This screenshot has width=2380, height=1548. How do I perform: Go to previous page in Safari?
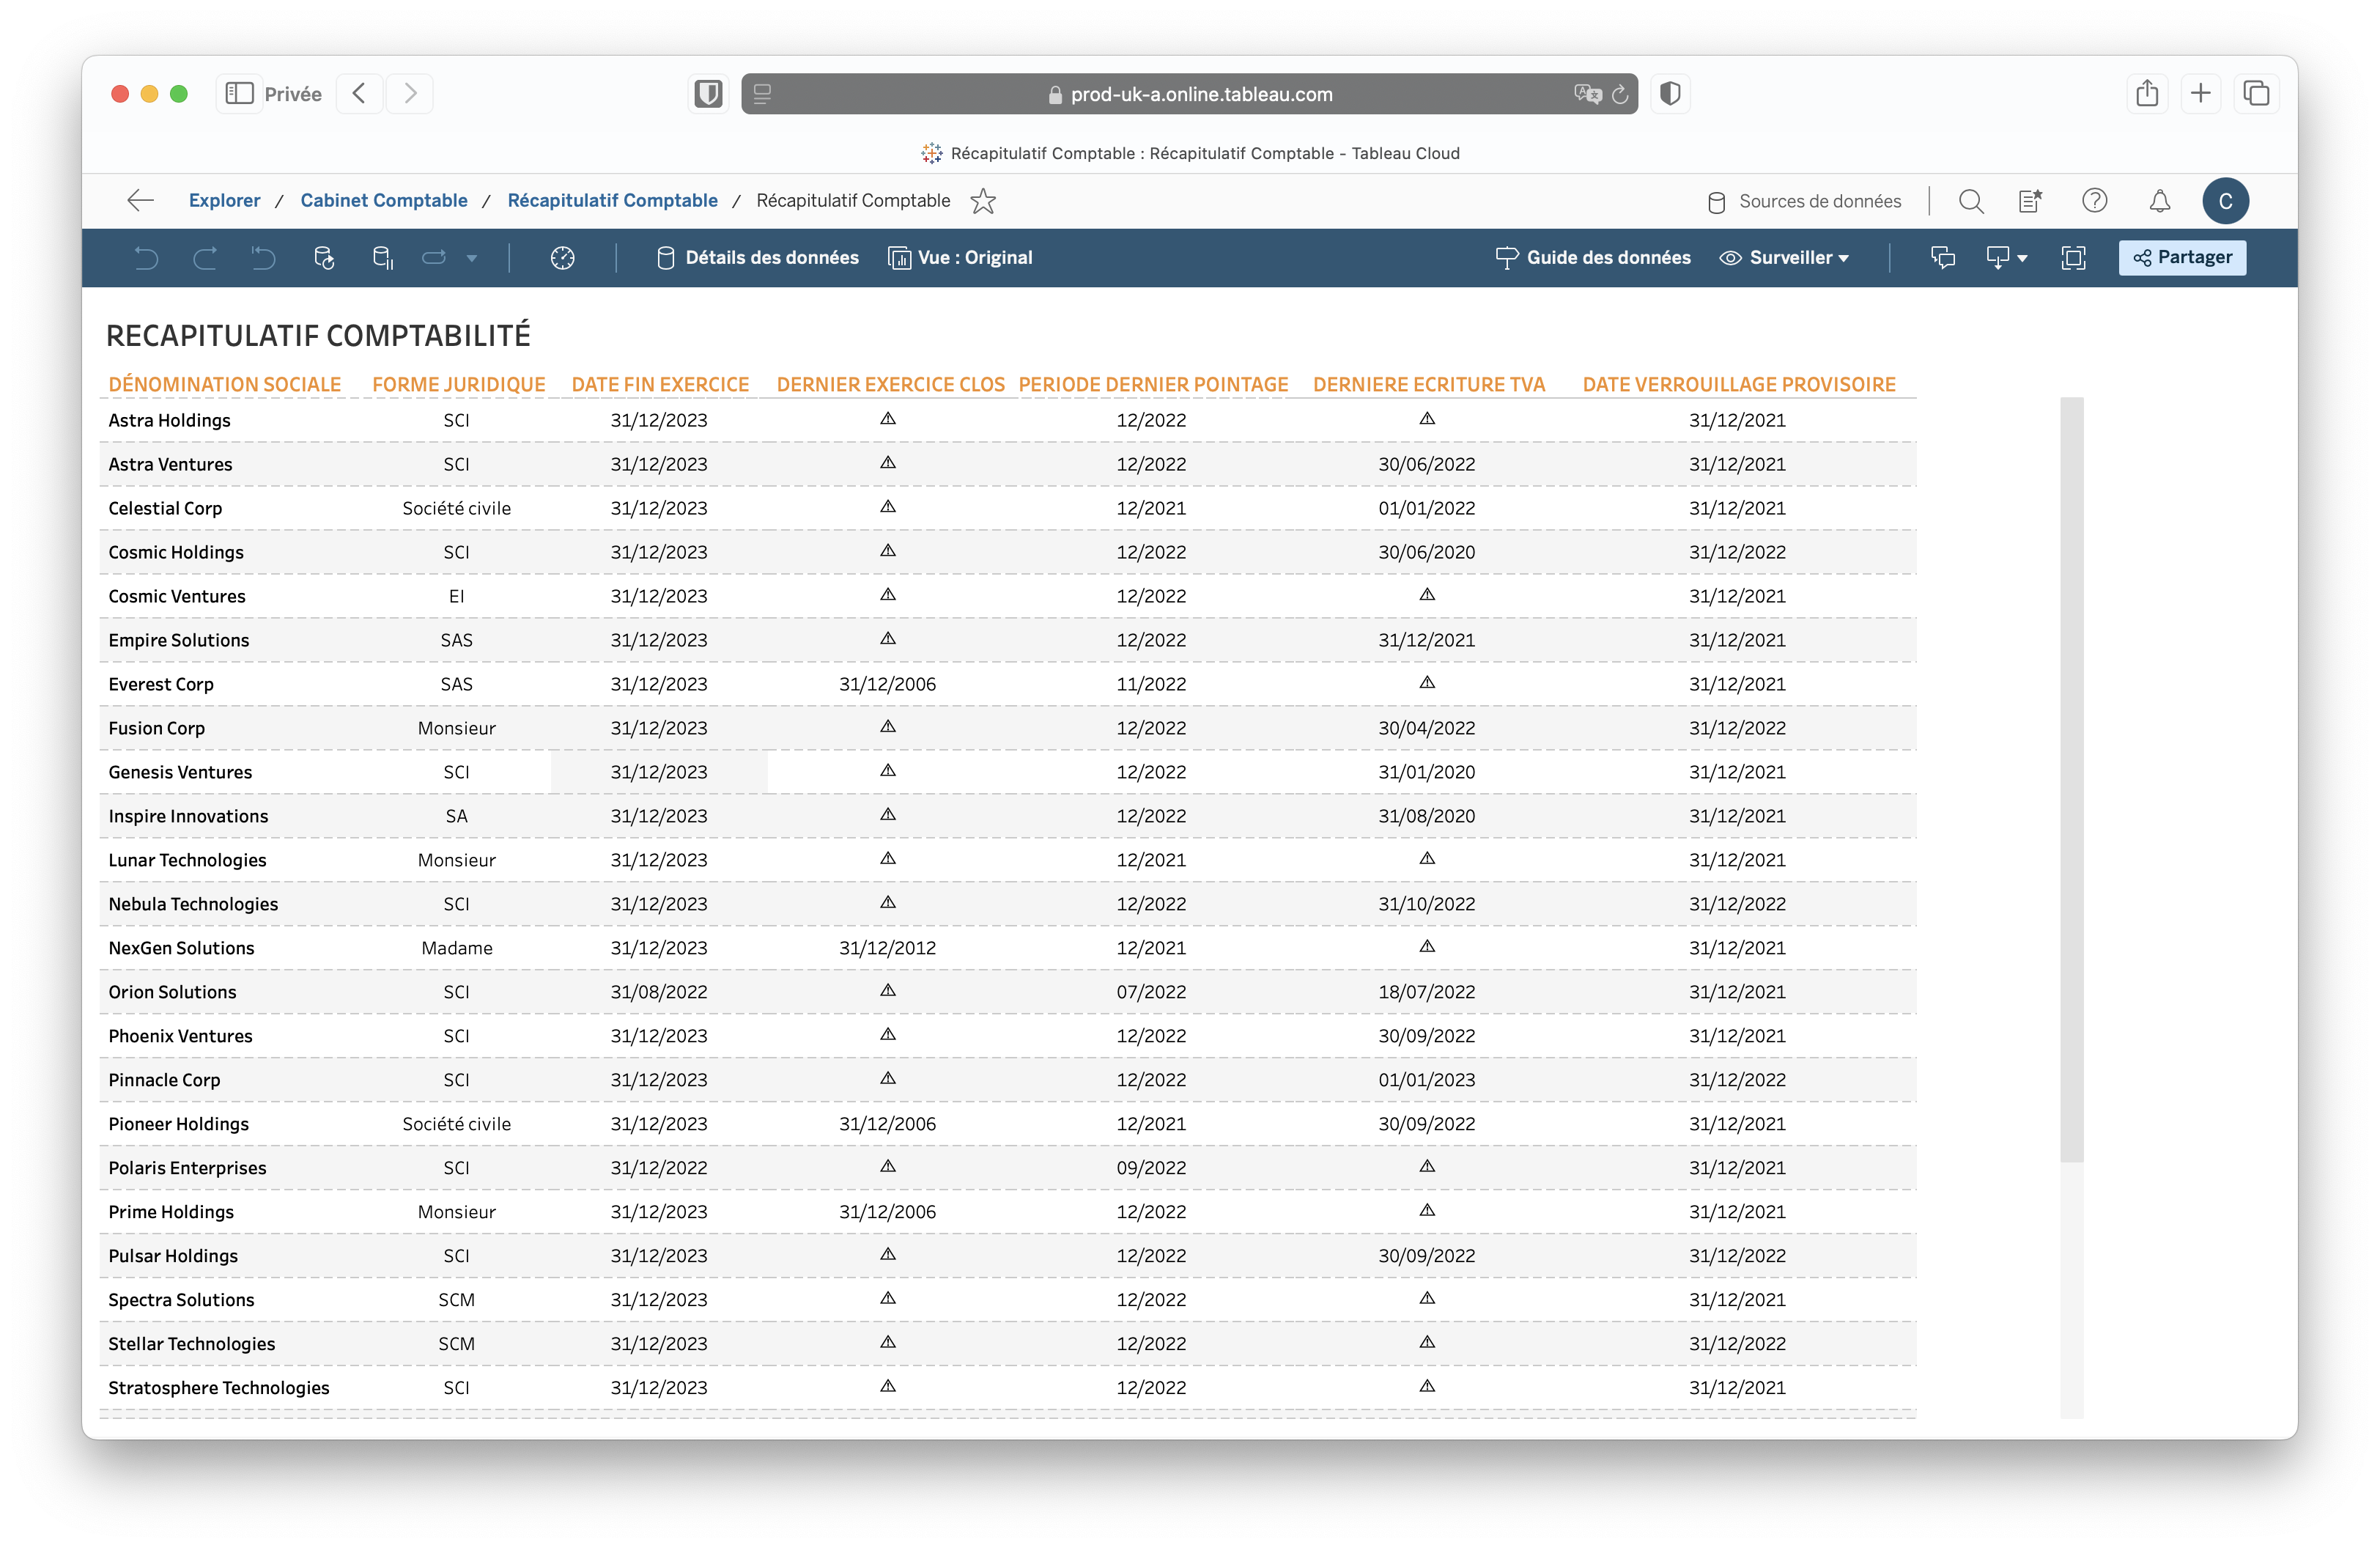coord(359,94)
